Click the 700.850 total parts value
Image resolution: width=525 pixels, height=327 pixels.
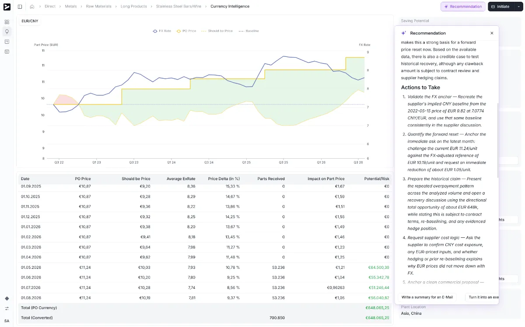click(x=277, y=318)
